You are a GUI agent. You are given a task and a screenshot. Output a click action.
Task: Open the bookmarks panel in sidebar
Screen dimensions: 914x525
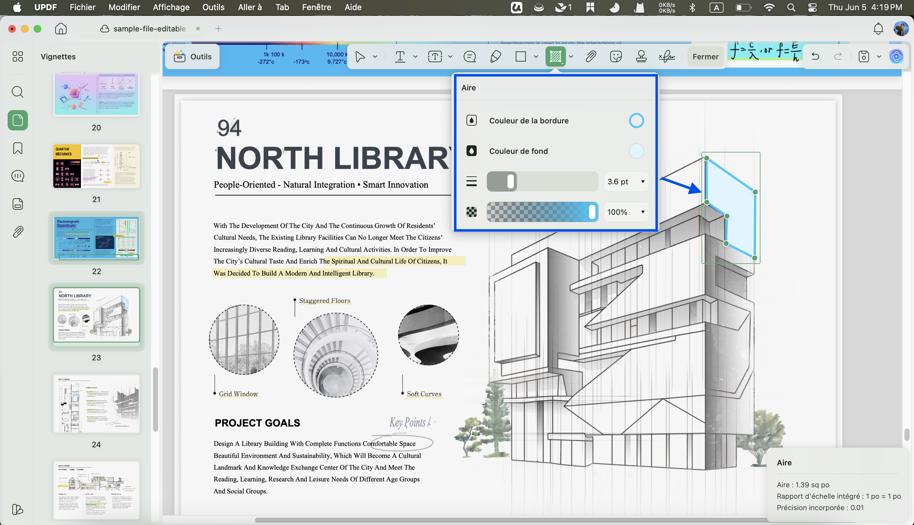pyautogui.click(x=18, y=148)
